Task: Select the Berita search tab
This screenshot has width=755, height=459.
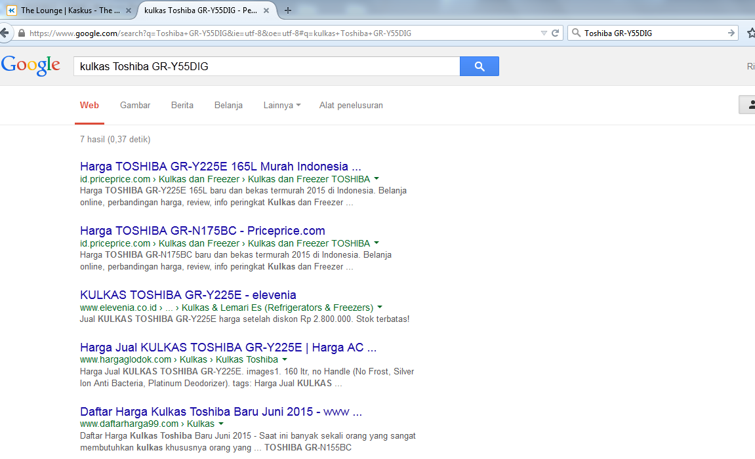Action: [x=182, y=106]
